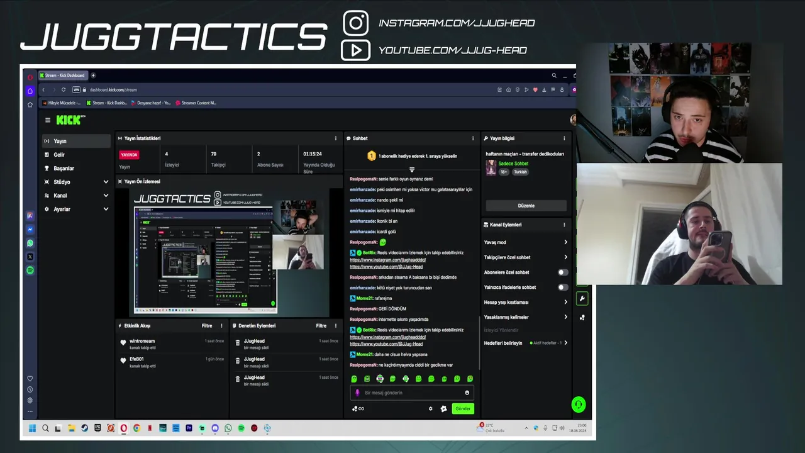Open the Yayın İstatistikleri panel three-dot menu

tap(335, 138)
